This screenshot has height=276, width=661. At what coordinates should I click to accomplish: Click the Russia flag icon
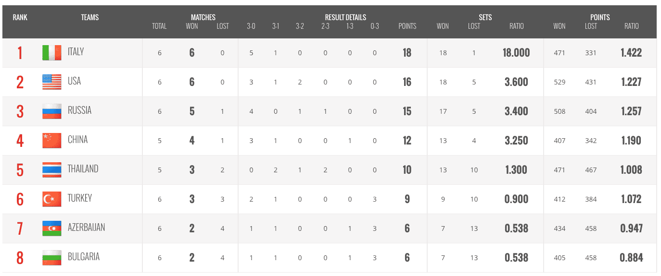[52, 111]
